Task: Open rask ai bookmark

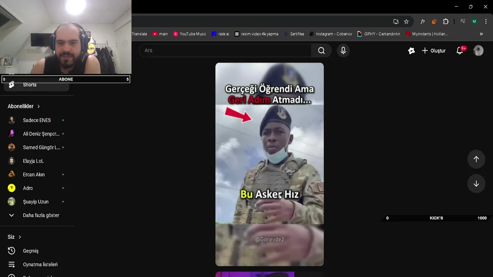Action: click(220, 34)
